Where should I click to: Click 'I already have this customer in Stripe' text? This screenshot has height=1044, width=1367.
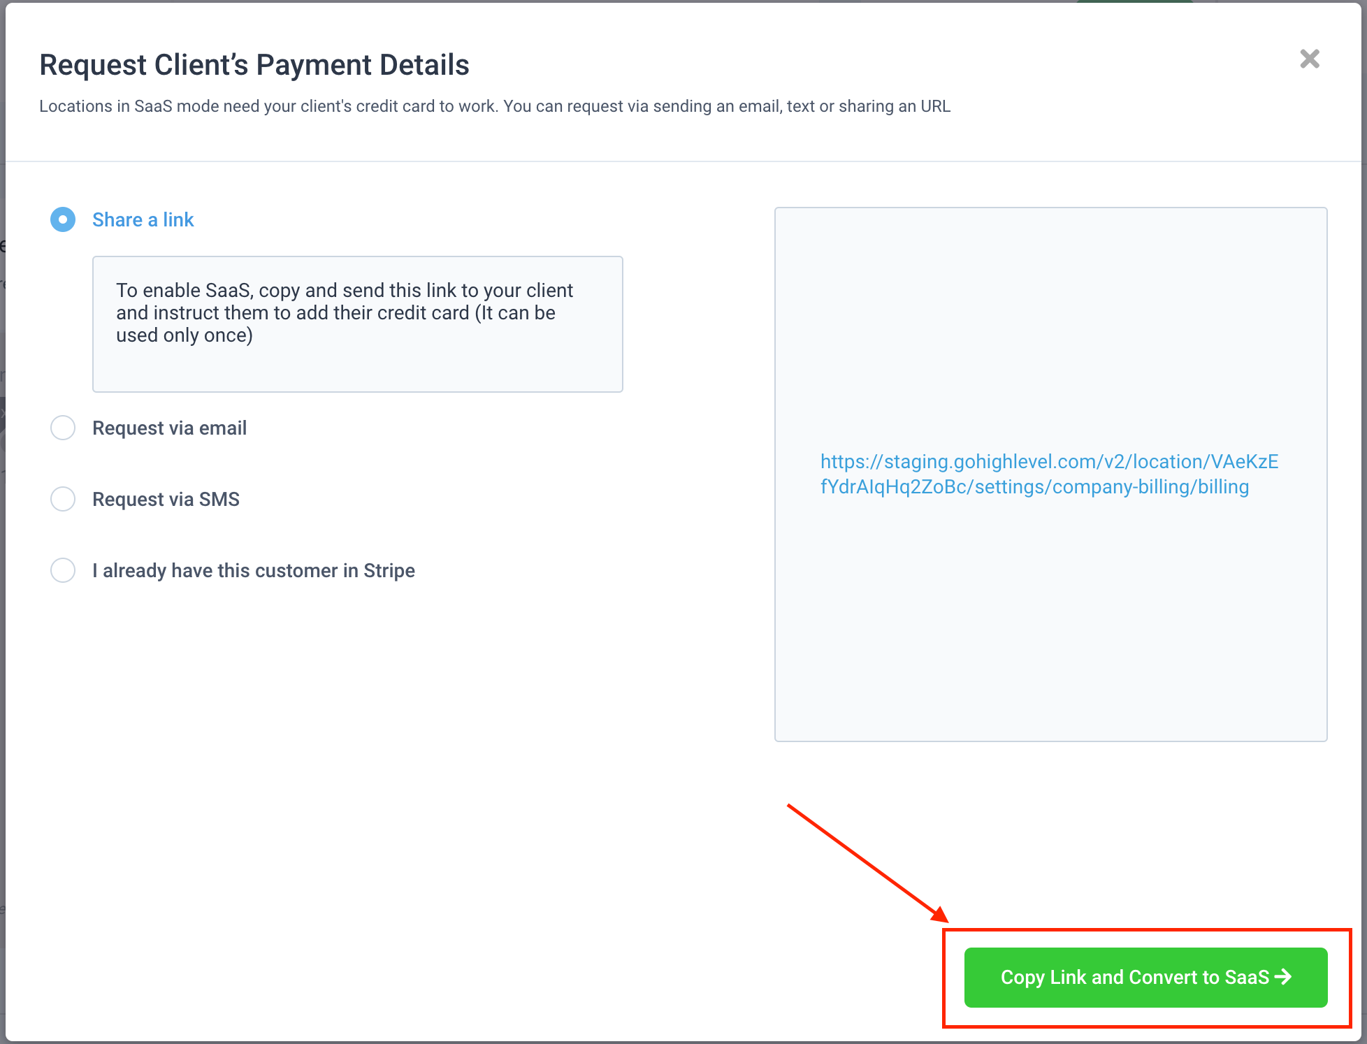pyautogui.click(x=254, y=570)
